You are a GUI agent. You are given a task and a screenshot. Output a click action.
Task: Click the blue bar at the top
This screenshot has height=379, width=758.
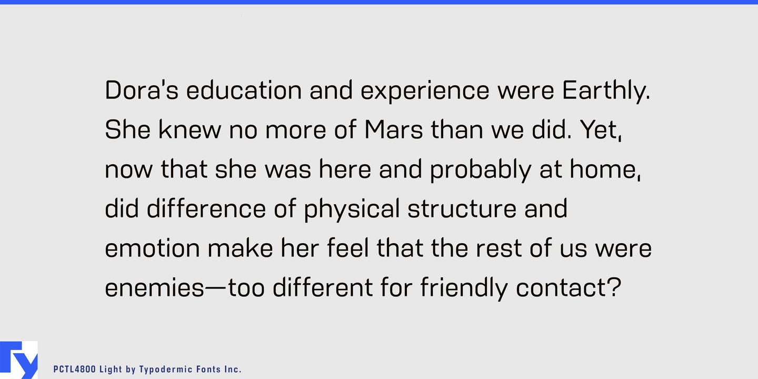[x=379, y=2]
